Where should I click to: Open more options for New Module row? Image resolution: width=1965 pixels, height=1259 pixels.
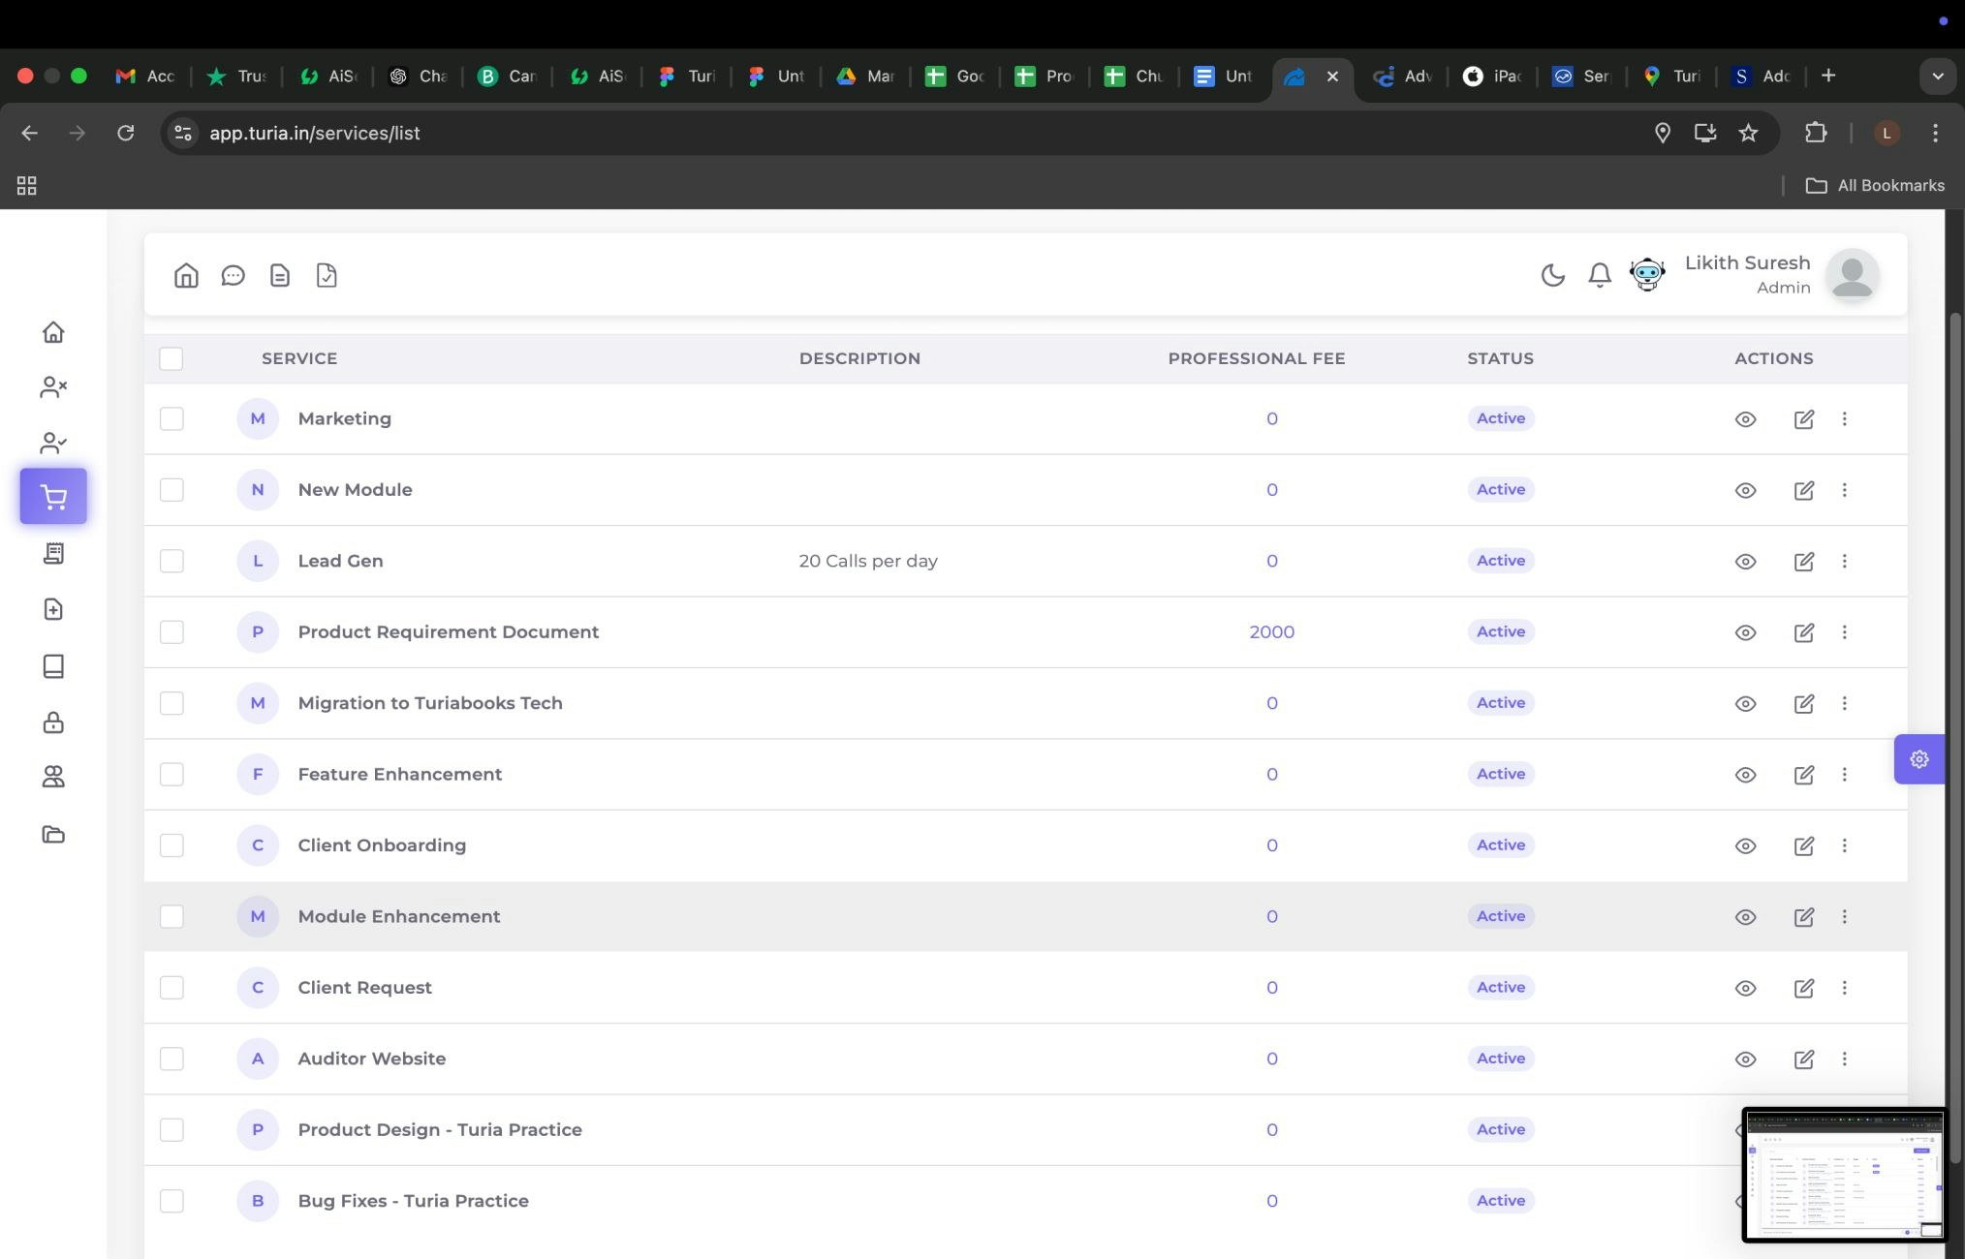1844,490
